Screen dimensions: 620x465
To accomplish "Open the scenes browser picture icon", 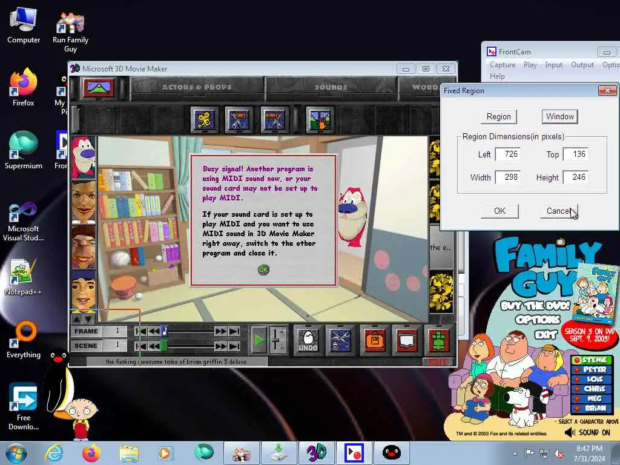I will (97, 87).
